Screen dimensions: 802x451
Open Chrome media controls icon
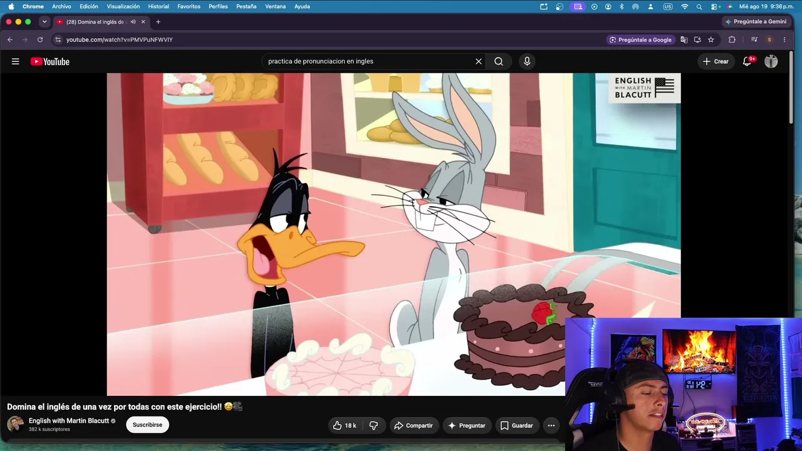pyautogui.click(x=754, y=39)
